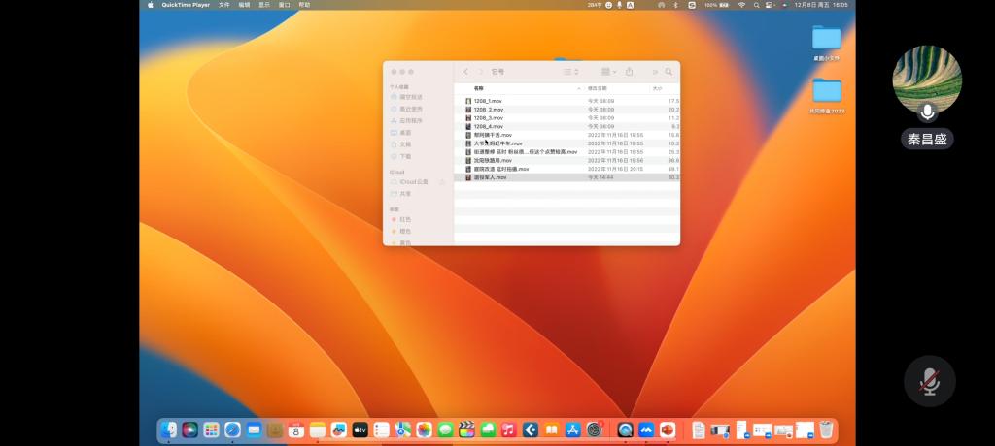
Task: Open the Books app in Dock
Action: (x=552, y=430)
